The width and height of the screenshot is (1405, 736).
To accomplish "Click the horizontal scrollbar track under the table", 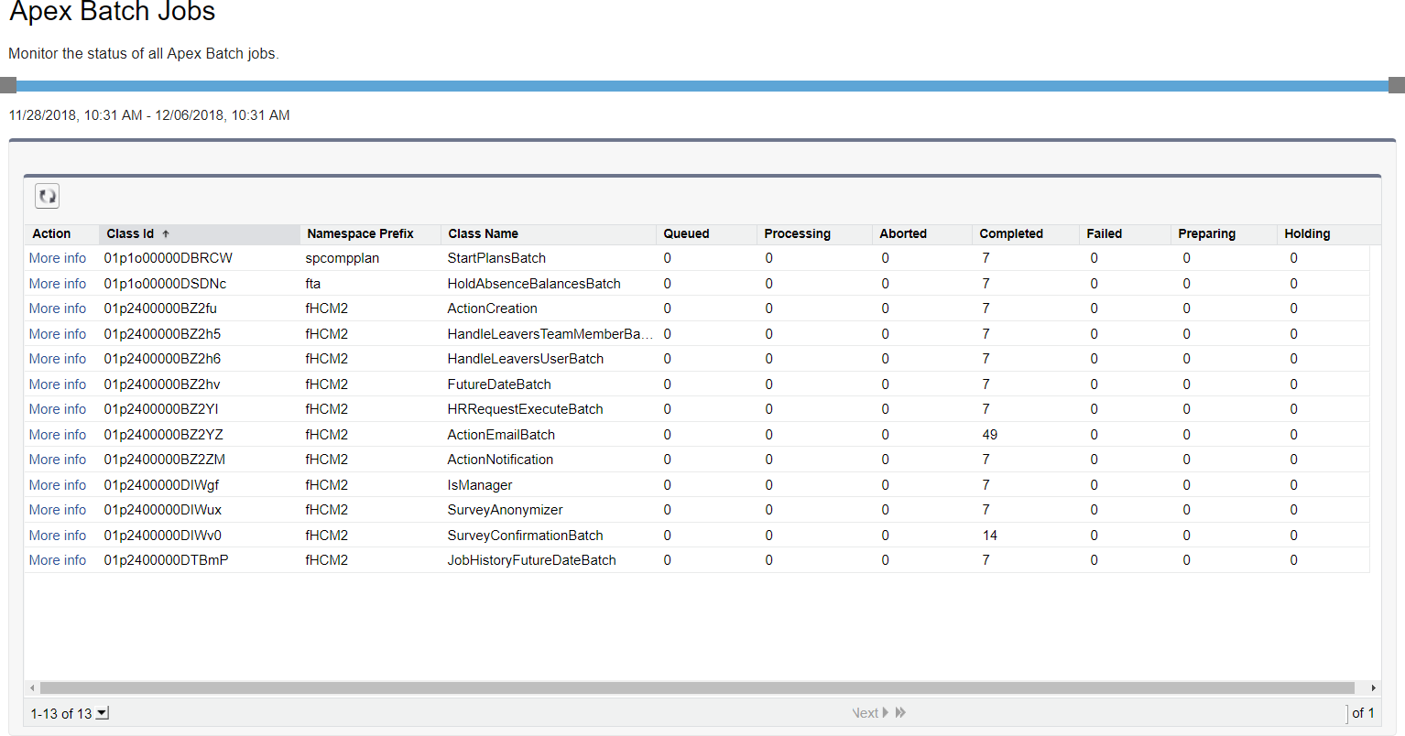I will 696,687.
